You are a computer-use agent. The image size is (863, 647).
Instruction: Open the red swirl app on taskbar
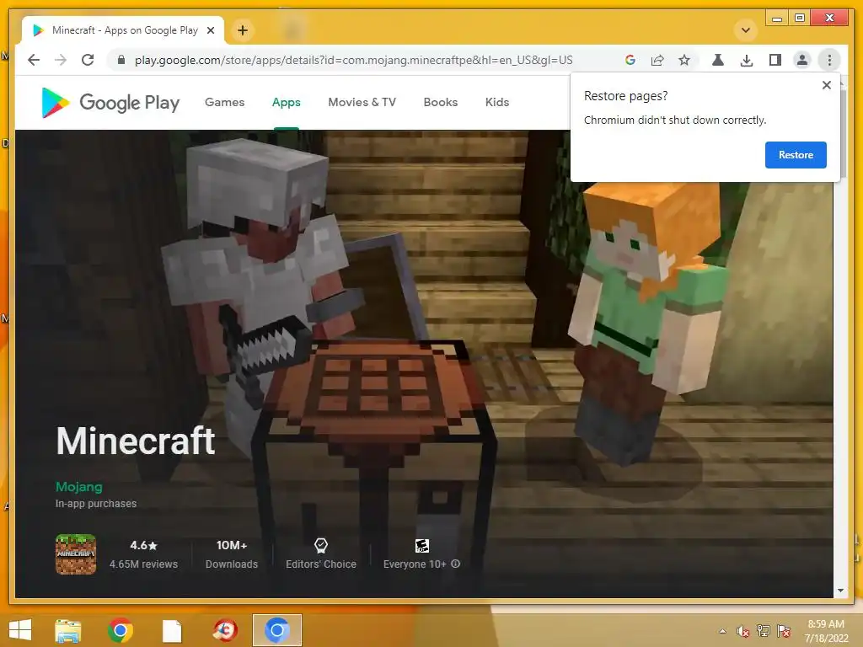click(225, 630)
